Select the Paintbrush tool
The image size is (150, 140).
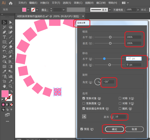click(x=10, y=42)
